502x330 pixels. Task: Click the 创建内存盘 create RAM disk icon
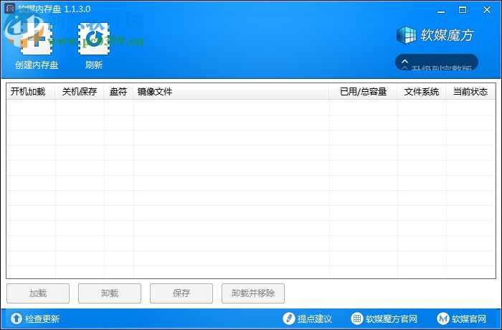coord(37,39)
